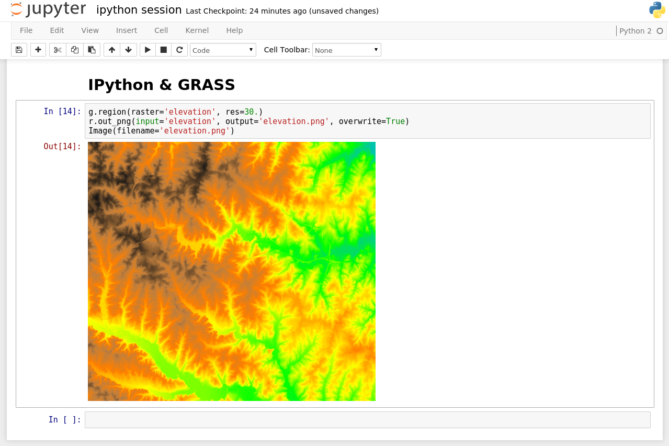
Task: Interrupt the kernel with the stop icon
Action: coord(164,50)
